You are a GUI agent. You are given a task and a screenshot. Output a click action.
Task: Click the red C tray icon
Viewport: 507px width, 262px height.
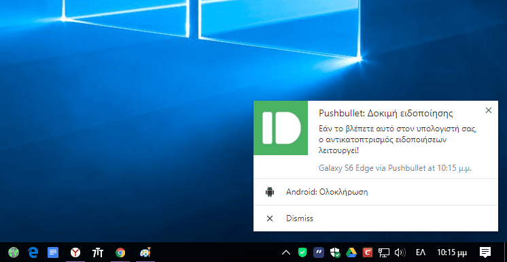coord(367,252)
